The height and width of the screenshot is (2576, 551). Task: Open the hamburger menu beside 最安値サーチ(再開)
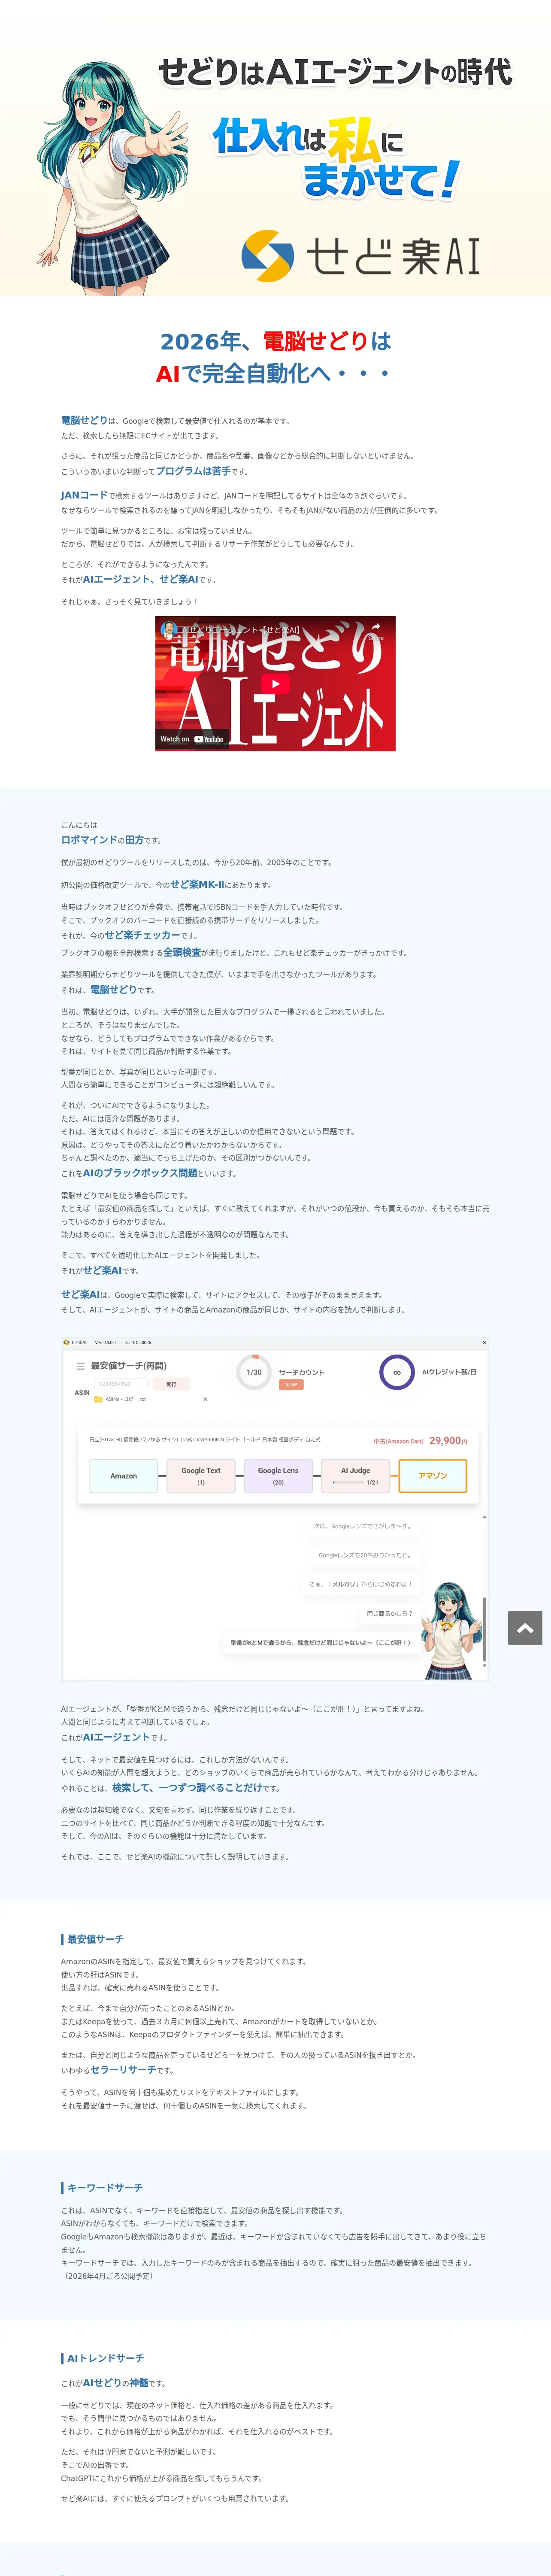click(x=81, y=1366)
